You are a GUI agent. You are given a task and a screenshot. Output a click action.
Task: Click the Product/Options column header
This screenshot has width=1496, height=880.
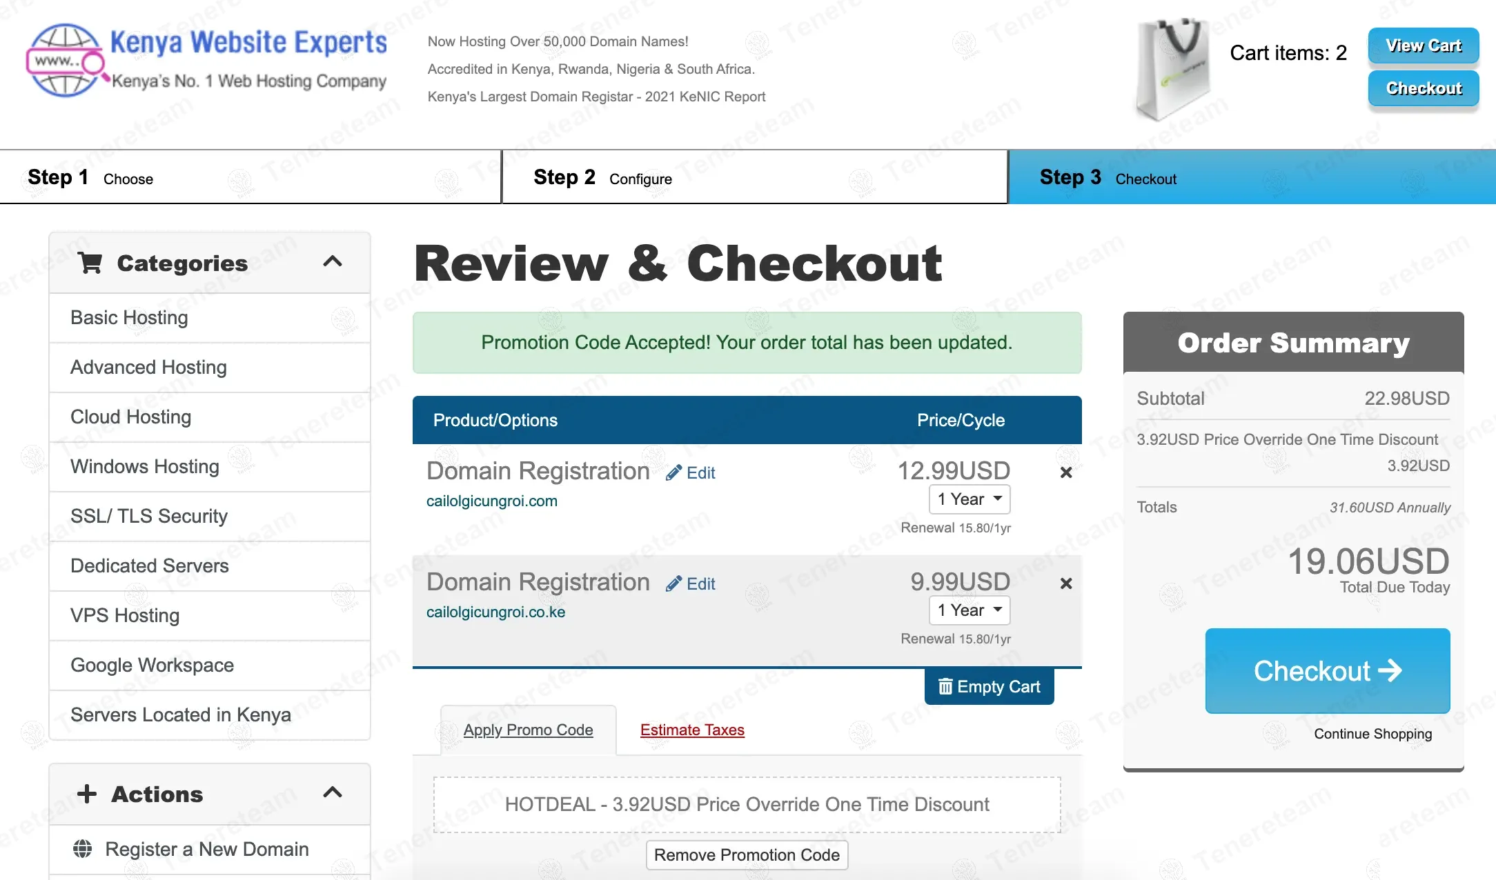(x=495, y=421)
